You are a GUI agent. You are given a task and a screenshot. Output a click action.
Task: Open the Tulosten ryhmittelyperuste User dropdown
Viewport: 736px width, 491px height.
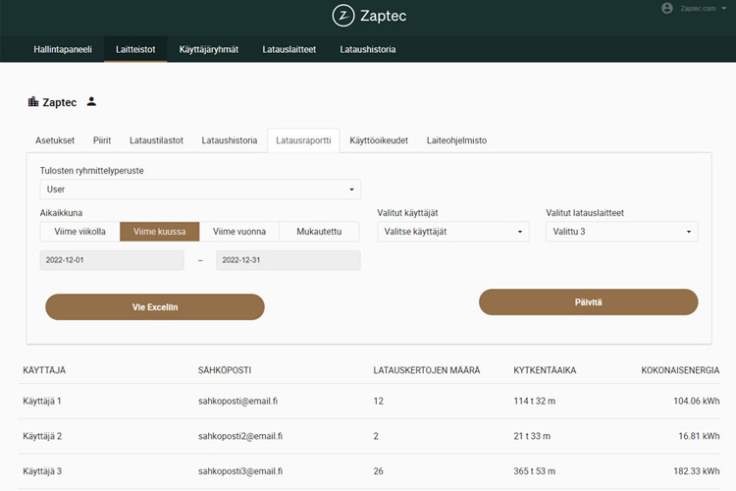[200, 190]
